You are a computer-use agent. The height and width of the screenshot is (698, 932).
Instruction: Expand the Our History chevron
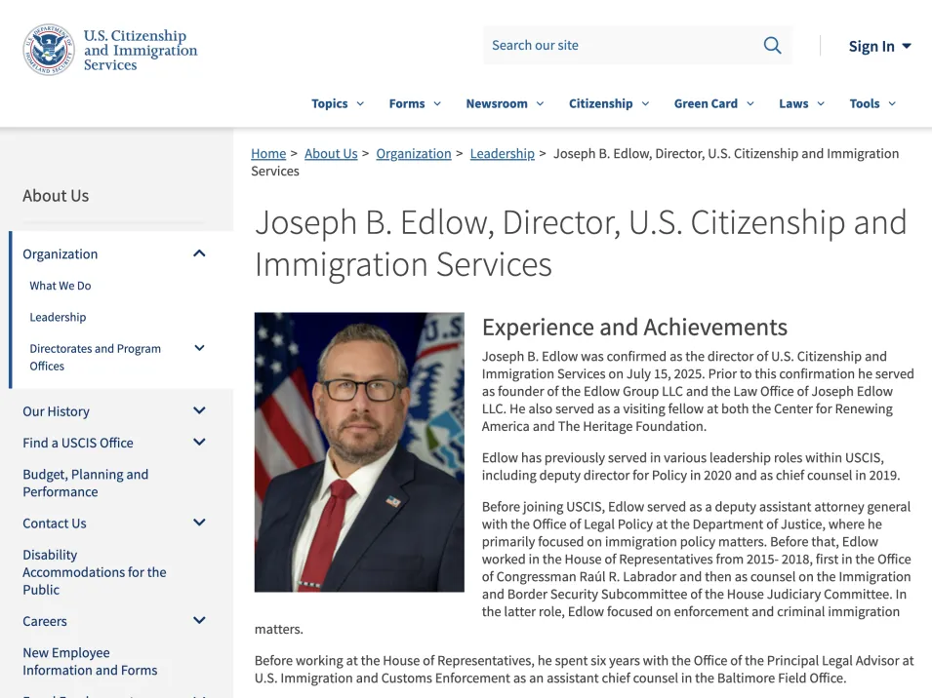tap(200, 410)
